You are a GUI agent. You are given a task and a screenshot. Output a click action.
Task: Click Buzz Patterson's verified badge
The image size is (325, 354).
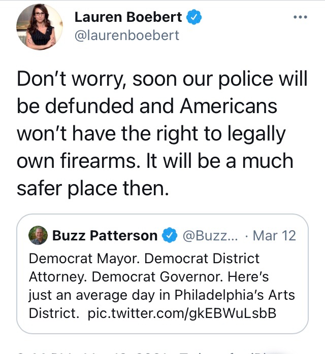coord(170,235)
